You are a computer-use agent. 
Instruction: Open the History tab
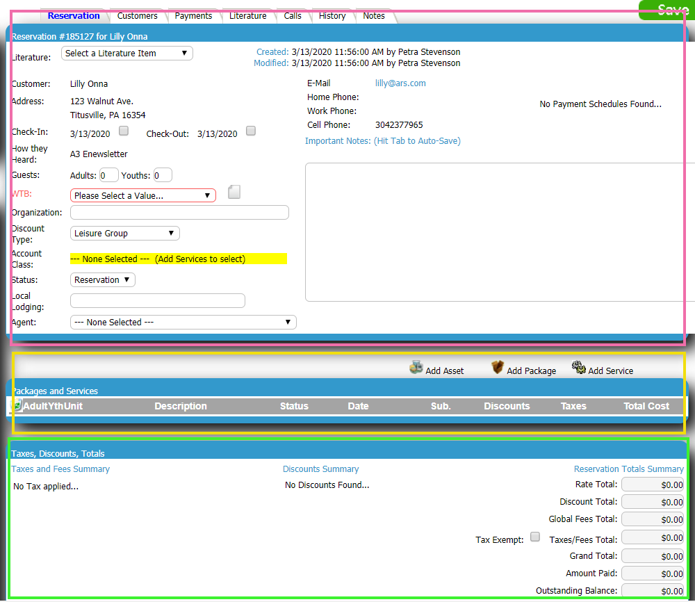[332, 15]
